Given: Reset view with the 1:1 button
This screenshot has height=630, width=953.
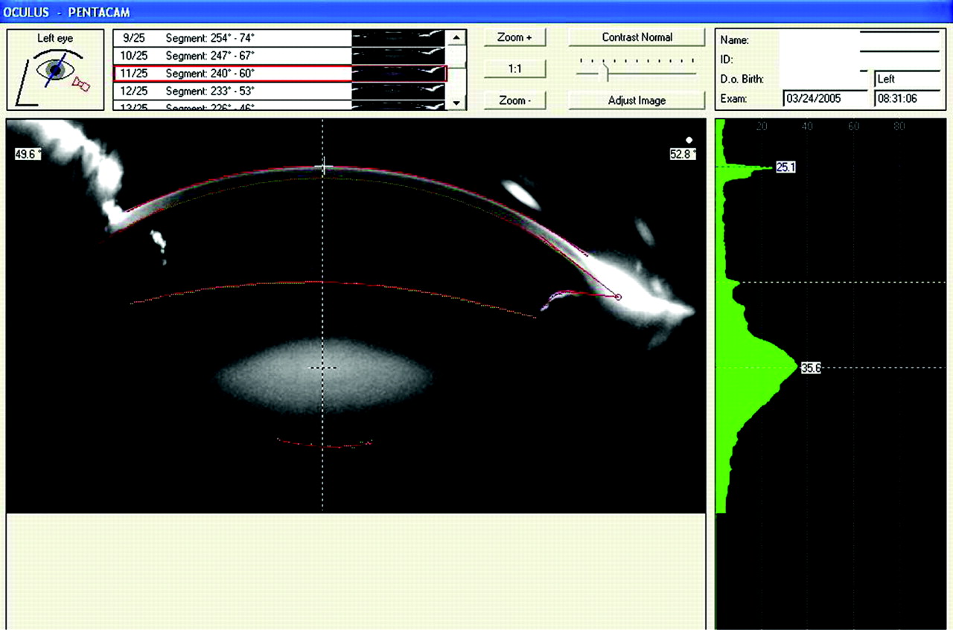Looking at the screenshot, I should pos(514,68).
